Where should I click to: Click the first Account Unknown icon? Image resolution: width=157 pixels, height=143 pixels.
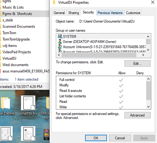(60, 47)
